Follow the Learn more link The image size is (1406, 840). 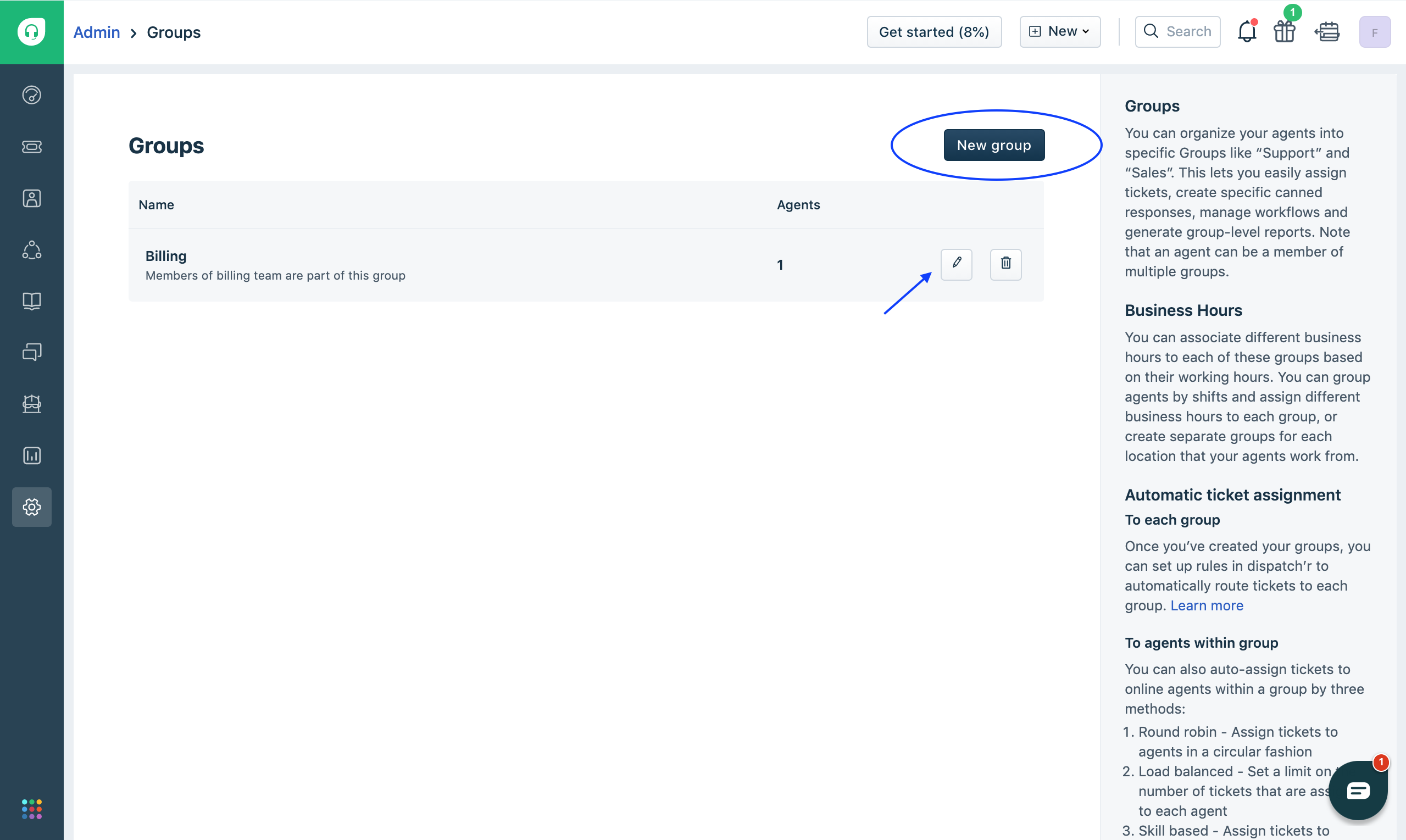pos(1206,605)
